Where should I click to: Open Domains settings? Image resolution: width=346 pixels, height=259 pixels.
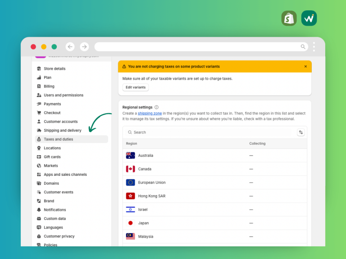[x=72, y=183]
